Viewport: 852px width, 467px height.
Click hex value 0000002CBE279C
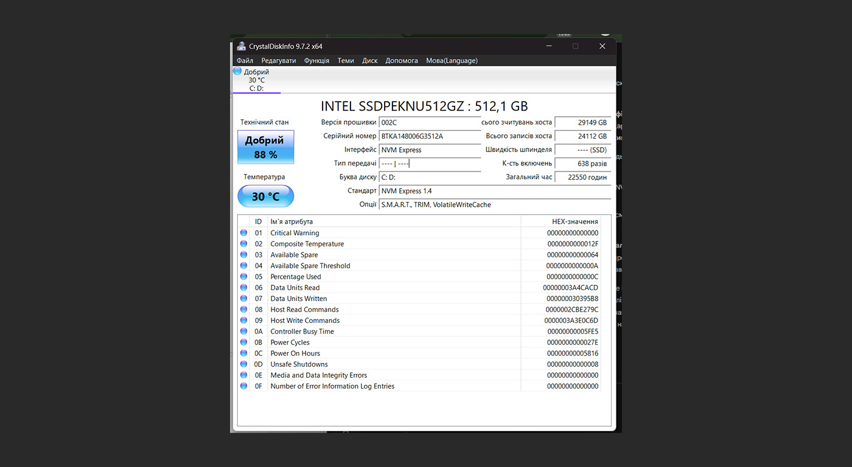coord(572,310)
